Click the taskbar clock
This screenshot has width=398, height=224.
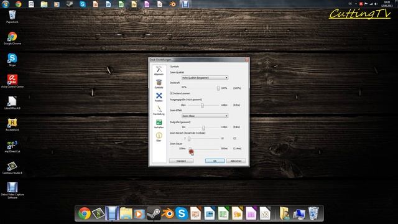387,4
